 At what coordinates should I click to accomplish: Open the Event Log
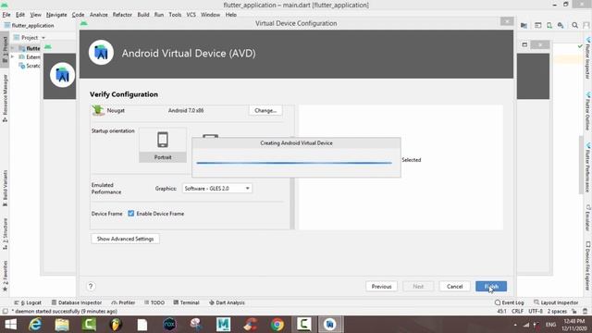(x=509, y=302)
